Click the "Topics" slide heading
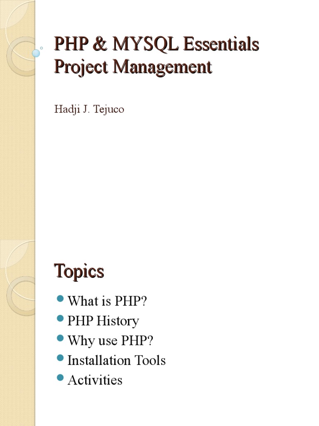The height and width of the screenshot is (426, 319). 79,272
